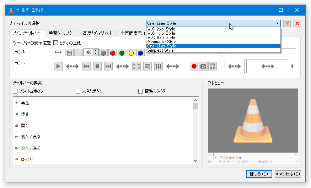Choose VLC 0.8.x Style from the list
This screenshot has width=311, height=188.
click(x=213, y=38)
